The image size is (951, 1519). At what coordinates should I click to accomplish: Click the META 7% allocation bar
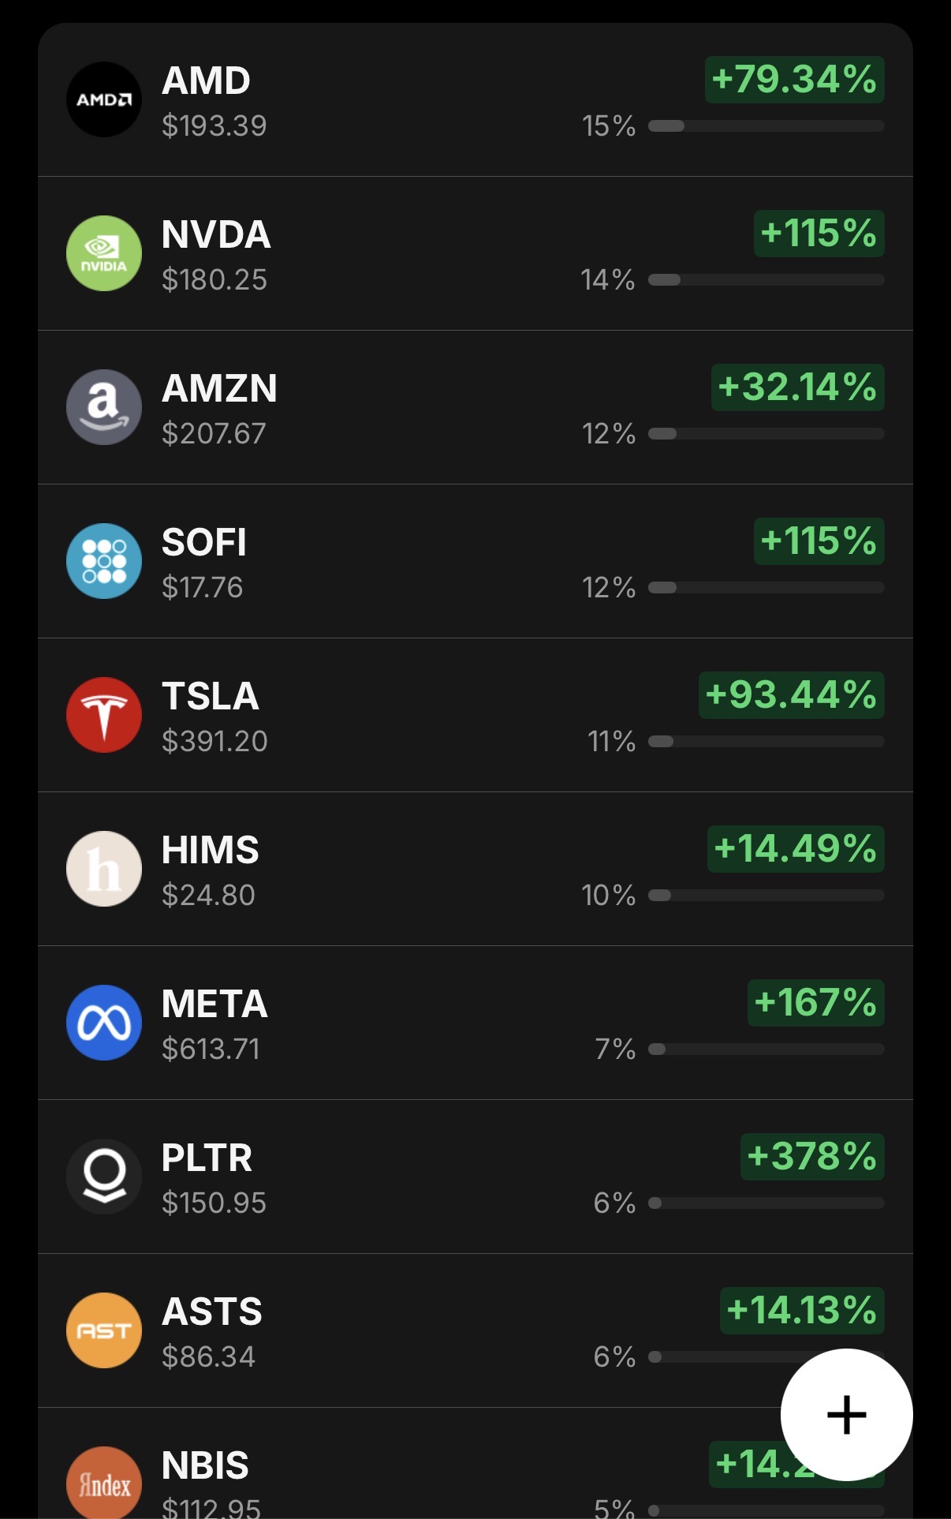tap(766, 1049)
